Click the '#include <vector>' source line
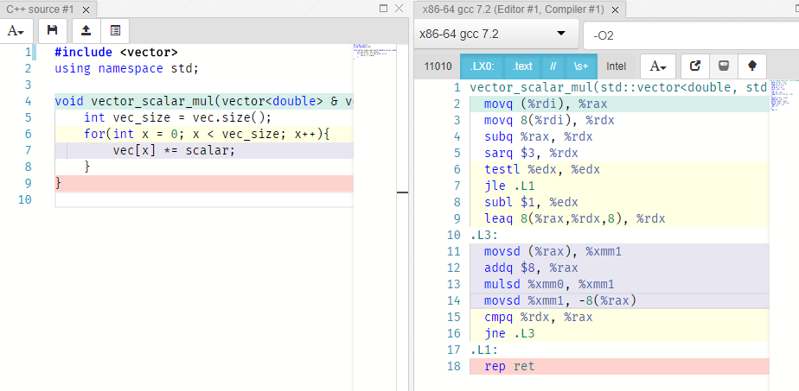The width and height of the screenshot is (799, 391). click(x=116, y=52)
